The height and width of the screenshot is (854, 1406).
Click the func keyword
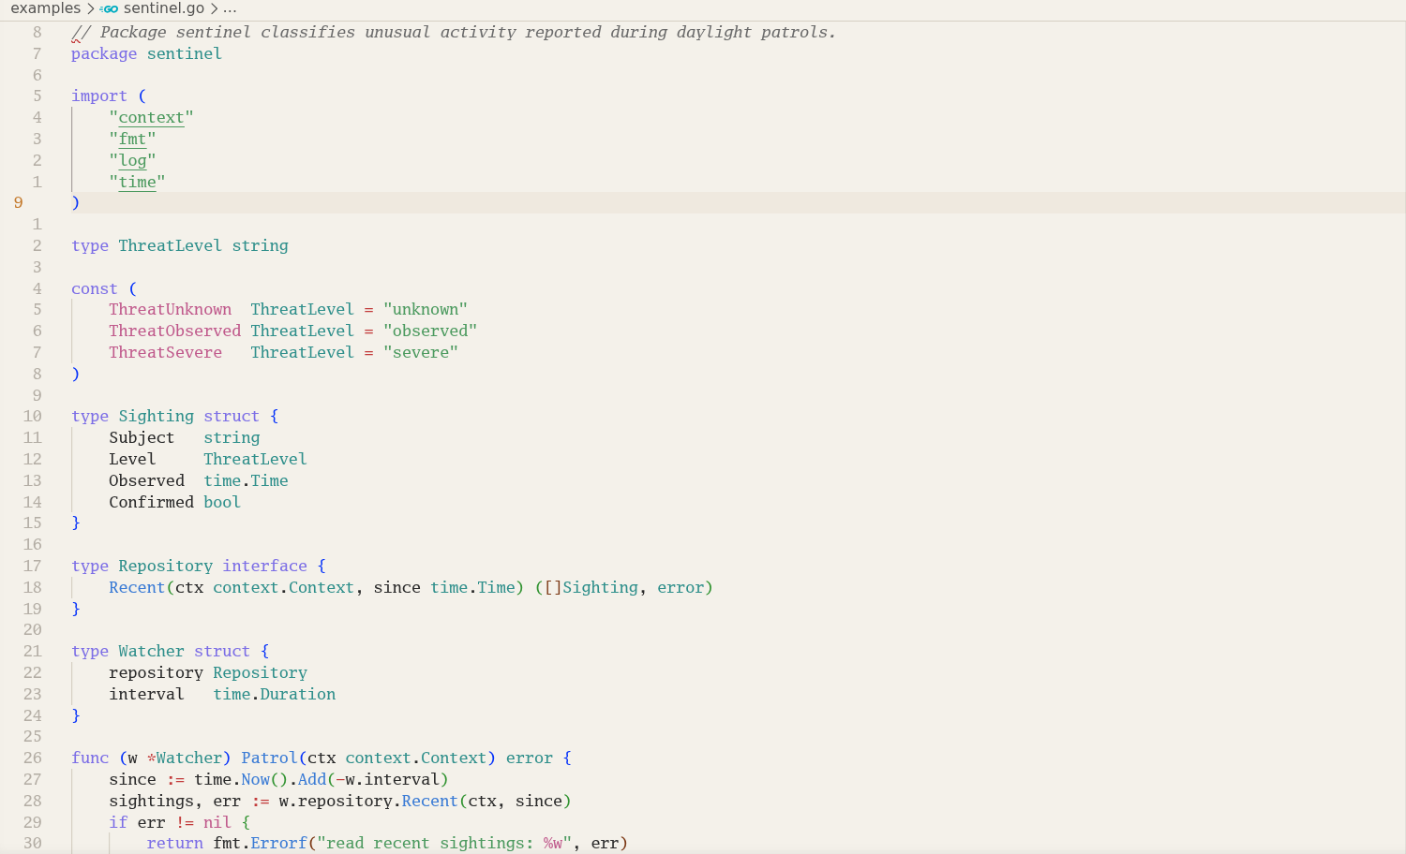coord(90,758)
